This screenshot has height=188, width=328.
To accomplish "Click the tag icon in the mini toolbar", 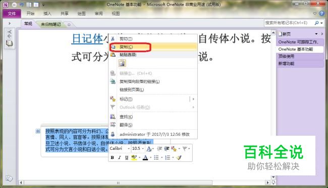I will [x=174, y=149].
